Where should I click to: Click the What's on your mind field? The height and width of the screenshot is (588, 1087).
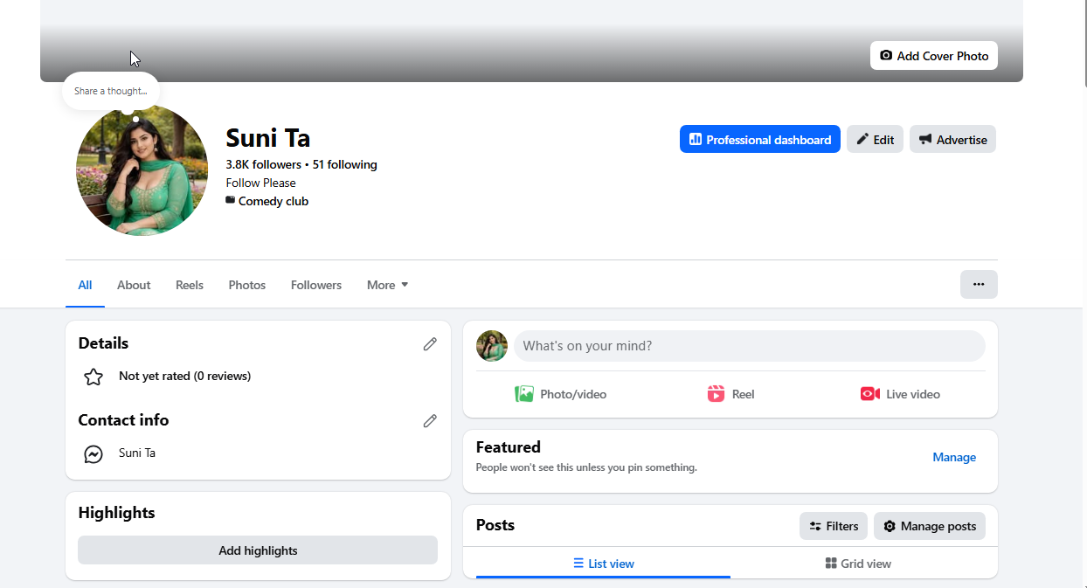pos(749,346)
